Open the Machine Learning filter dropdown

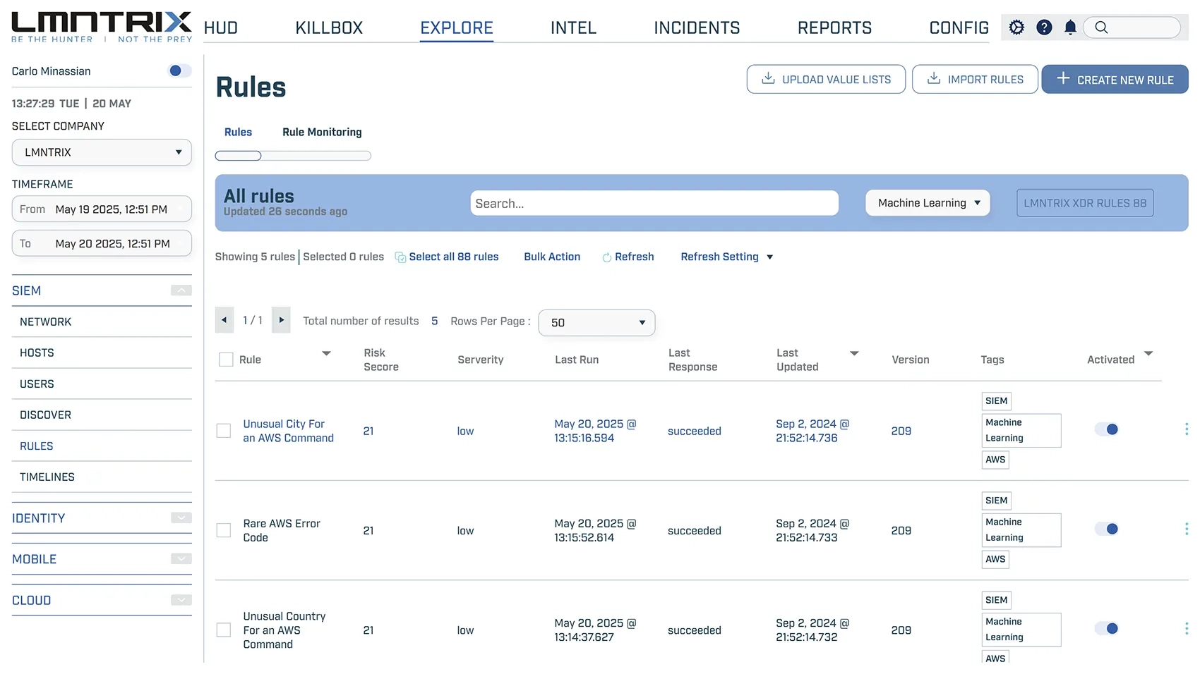tap(928, 203)
